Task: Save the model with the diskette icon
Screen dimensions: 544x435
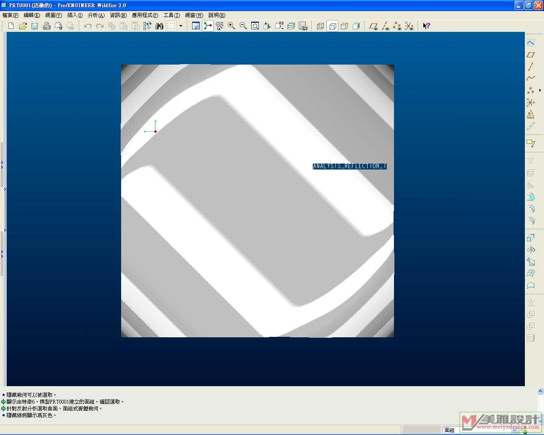Action: pyautogui.click(x=35, y=26)
